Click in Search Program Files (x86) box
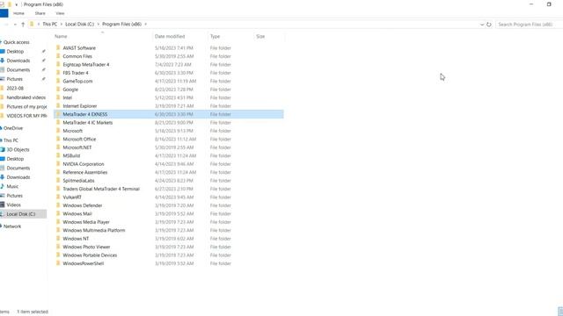Image resolution: width=563 pixels, height=316 pixels. [x=530, y=25]
